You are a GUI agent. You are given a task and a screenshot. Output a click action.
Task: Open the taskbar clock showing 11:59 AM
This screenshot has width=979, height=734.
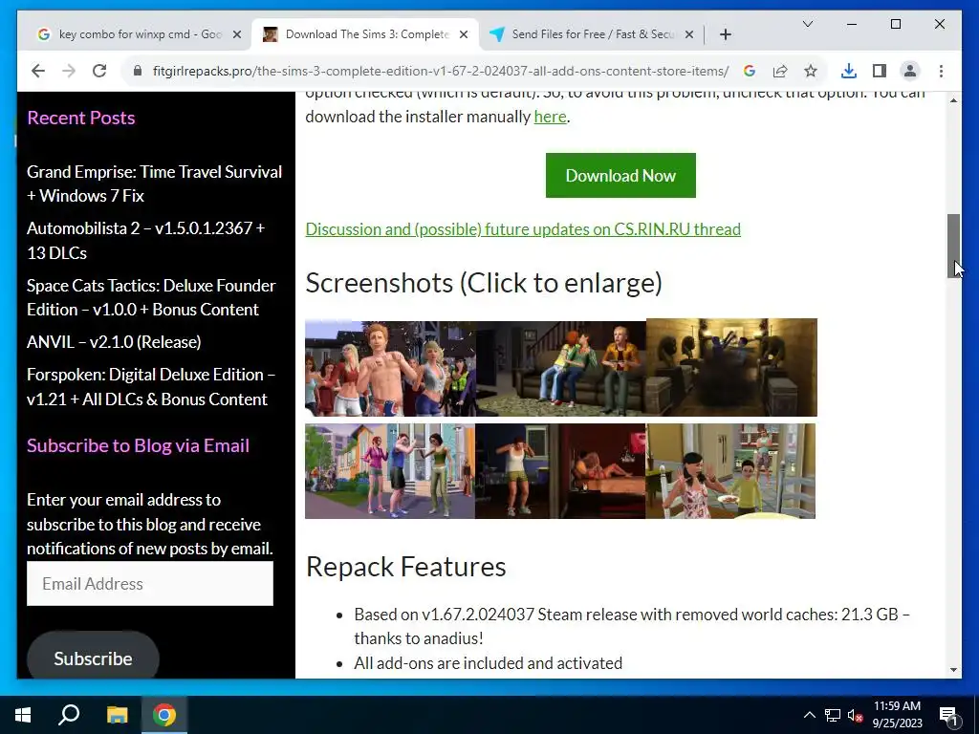pos(897,715)
